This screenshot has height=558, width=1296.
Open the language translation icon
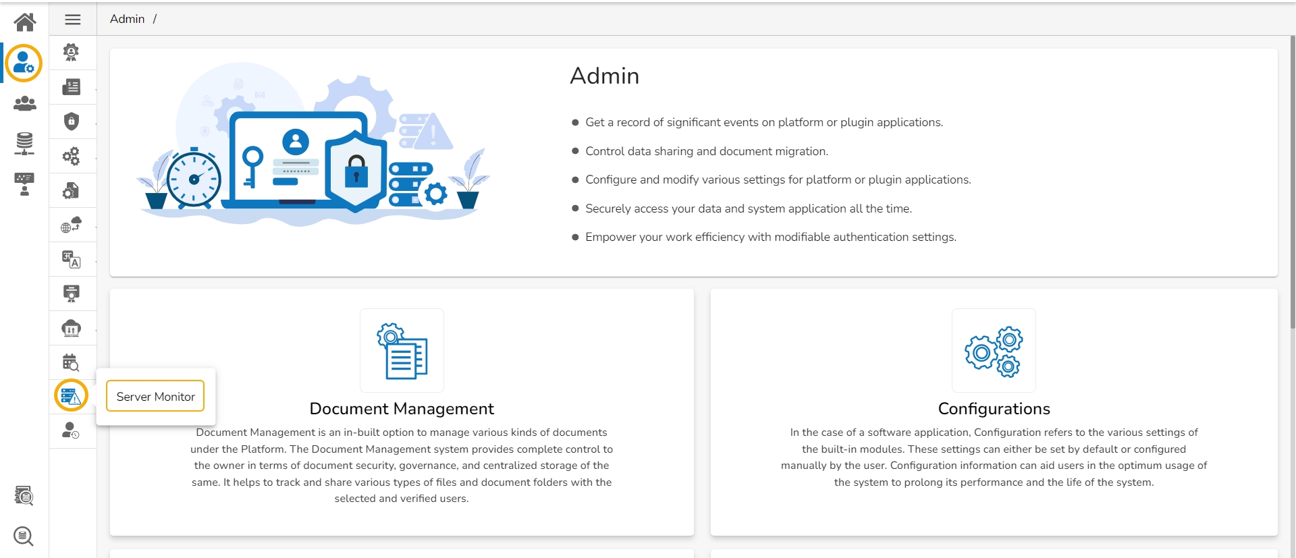tap(71, 259)
